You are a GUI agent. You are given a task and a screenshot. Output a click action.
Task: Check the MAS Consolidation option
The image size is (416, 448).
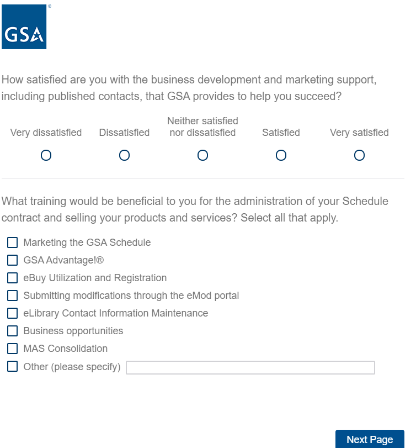[12, 349]
